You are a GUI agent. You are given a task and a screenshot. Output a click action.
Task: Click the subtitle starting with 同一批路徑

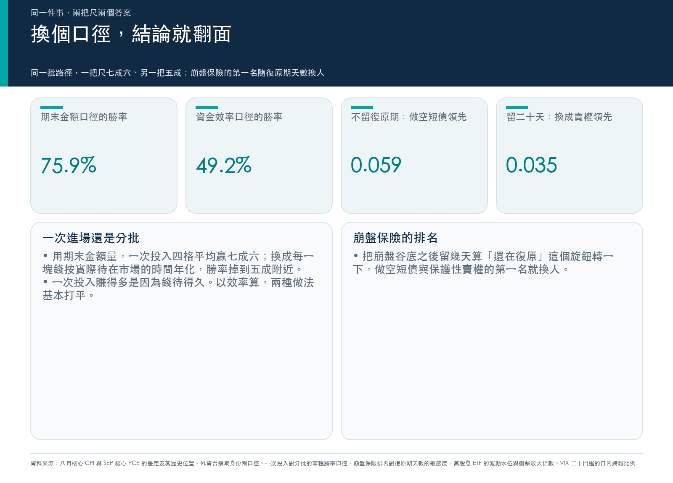(x=178, y=73)
